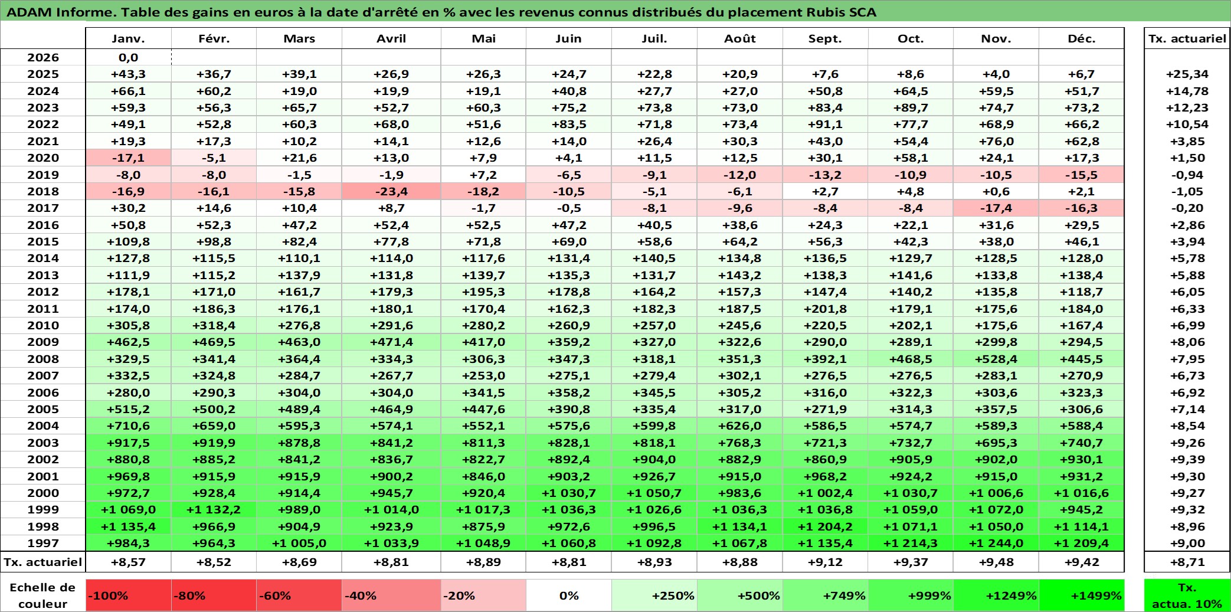Select the +89,7 cell for Oct. 2023
1231x612 pixels.
[x=911, y=107]
